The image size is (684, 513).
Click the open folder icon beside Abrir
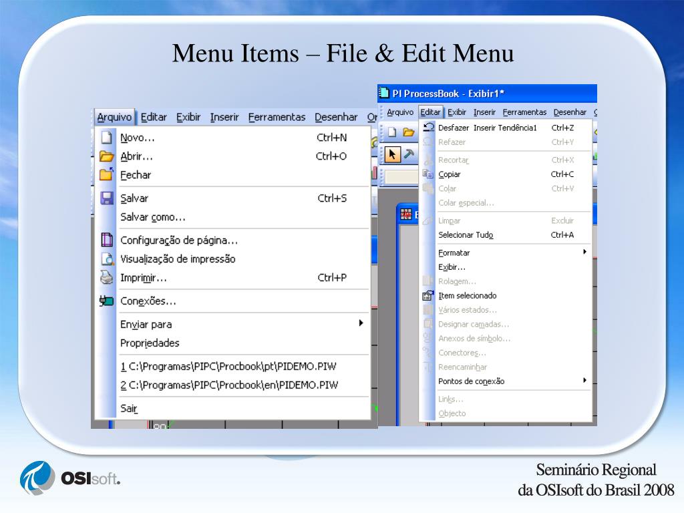tap(106, 156)
